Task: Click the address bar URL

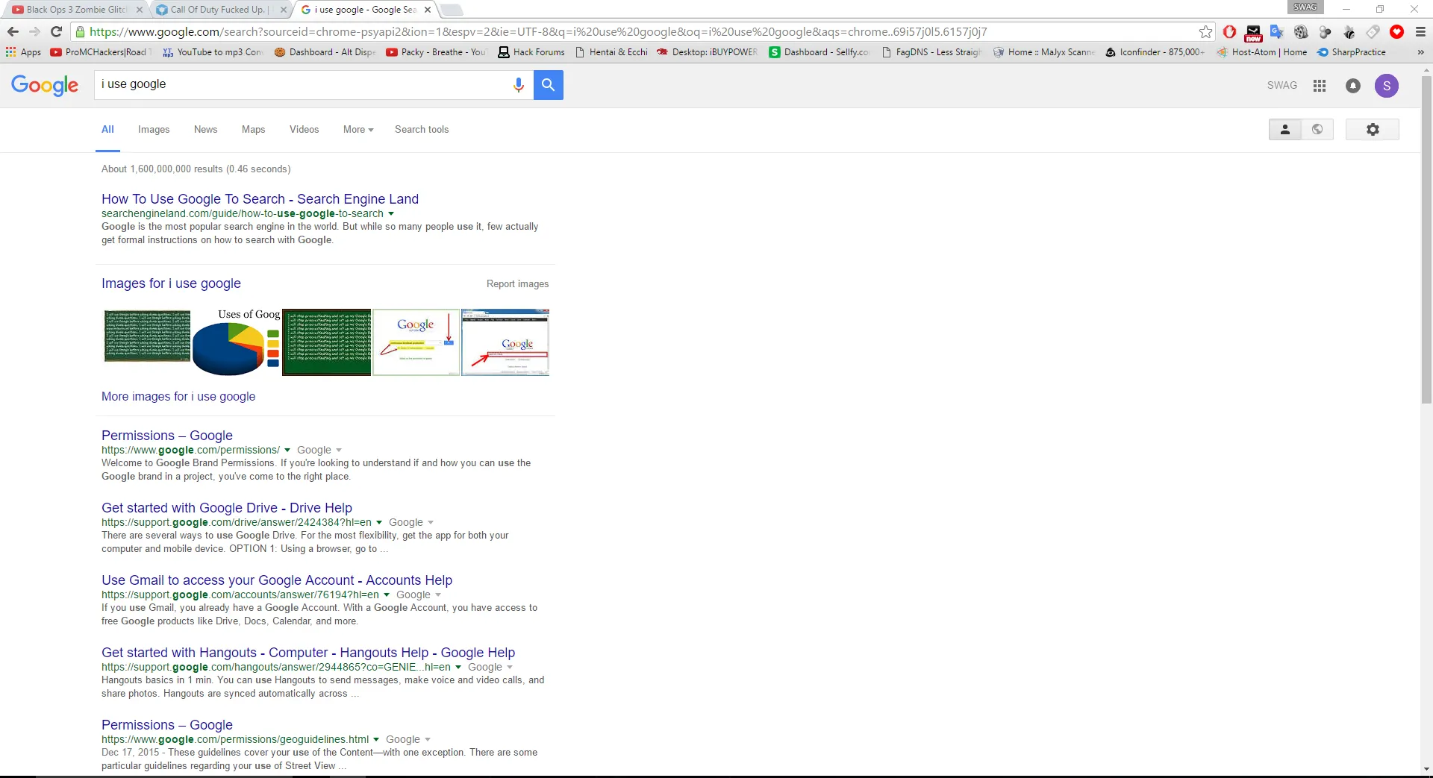Action: pyautogui.click(x=537, y=32)
